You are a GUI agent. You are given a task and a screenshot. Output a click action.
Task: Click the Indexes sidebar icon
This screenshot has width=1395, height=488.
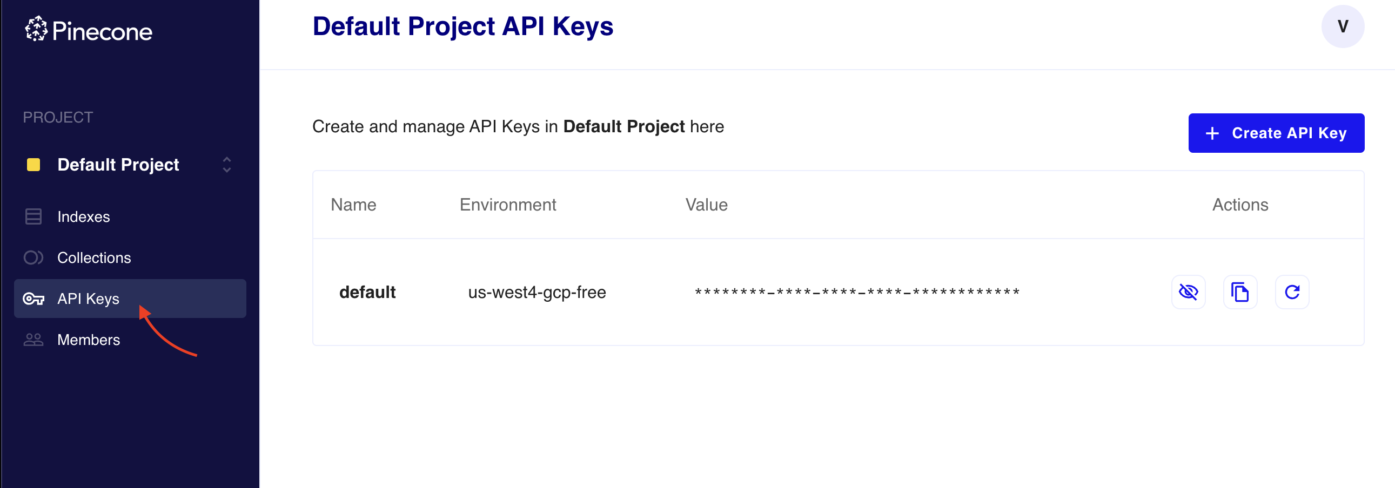(x=33, y=216)
